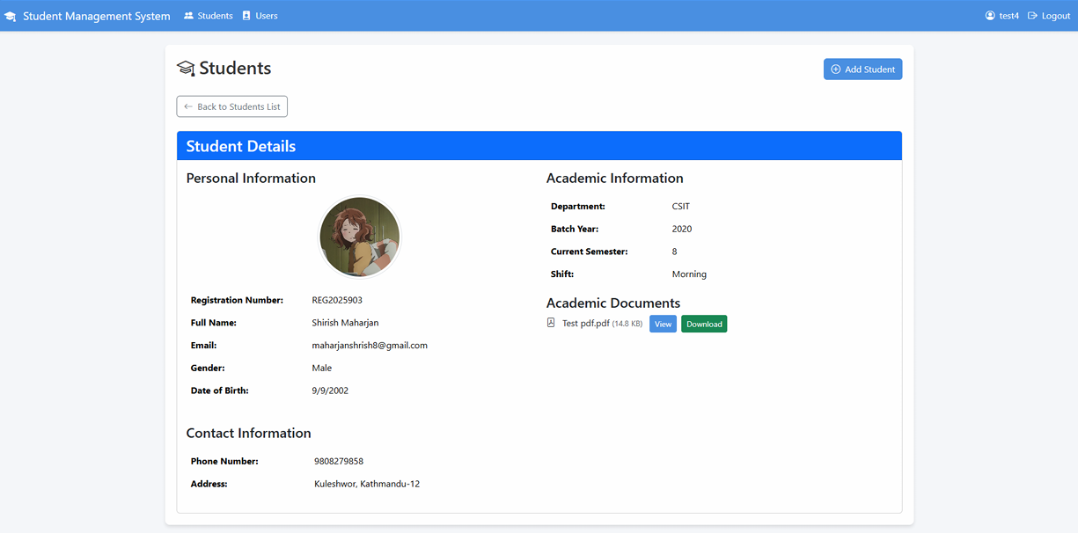The image size is (1078, 533).
Task: Open the Students menu item
Action: (x=208, y=16)
